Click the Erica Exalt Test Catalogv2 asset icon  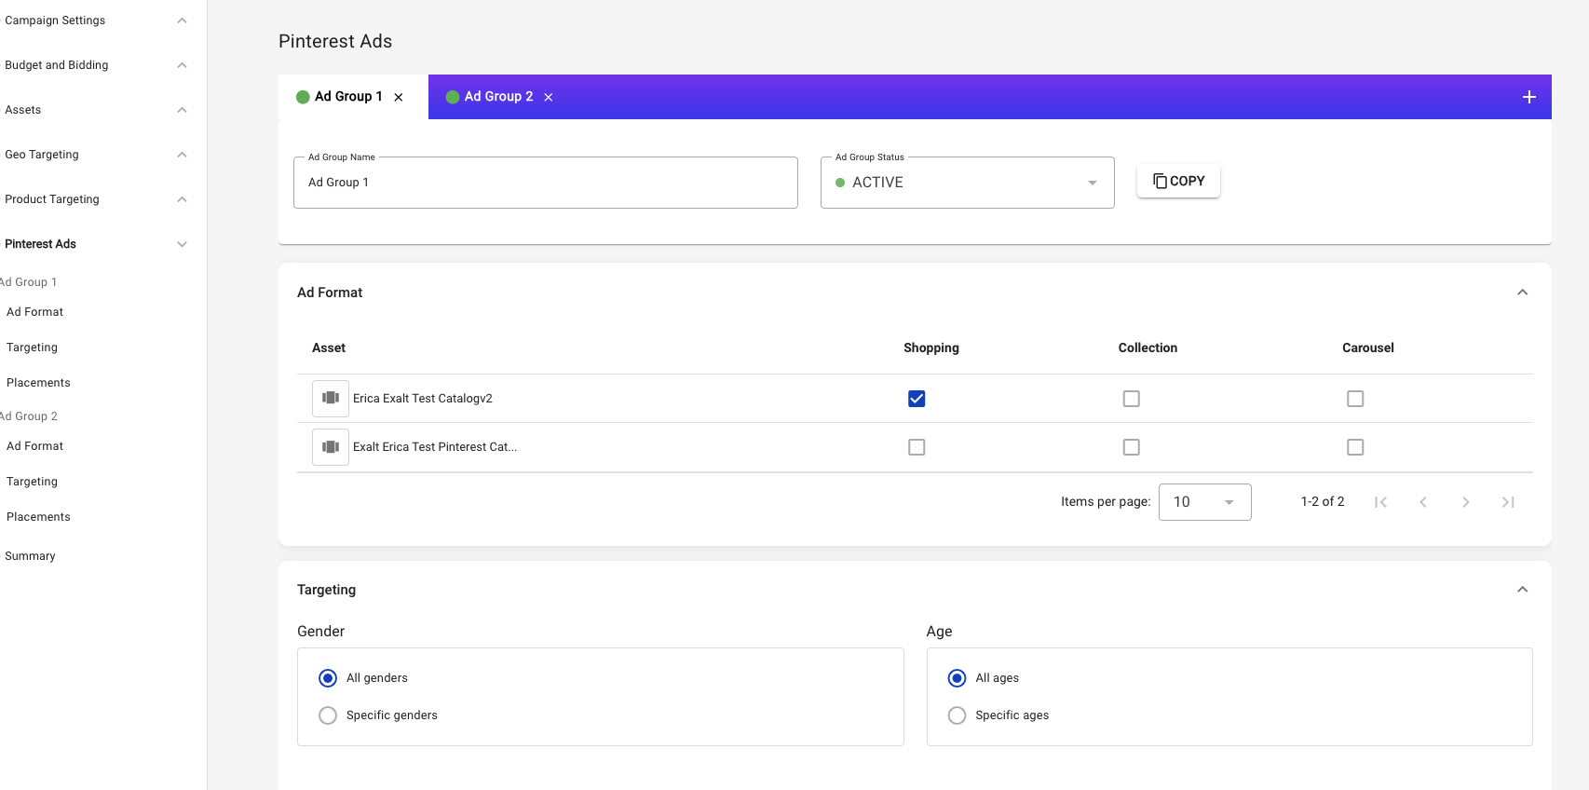coord(331,398)
